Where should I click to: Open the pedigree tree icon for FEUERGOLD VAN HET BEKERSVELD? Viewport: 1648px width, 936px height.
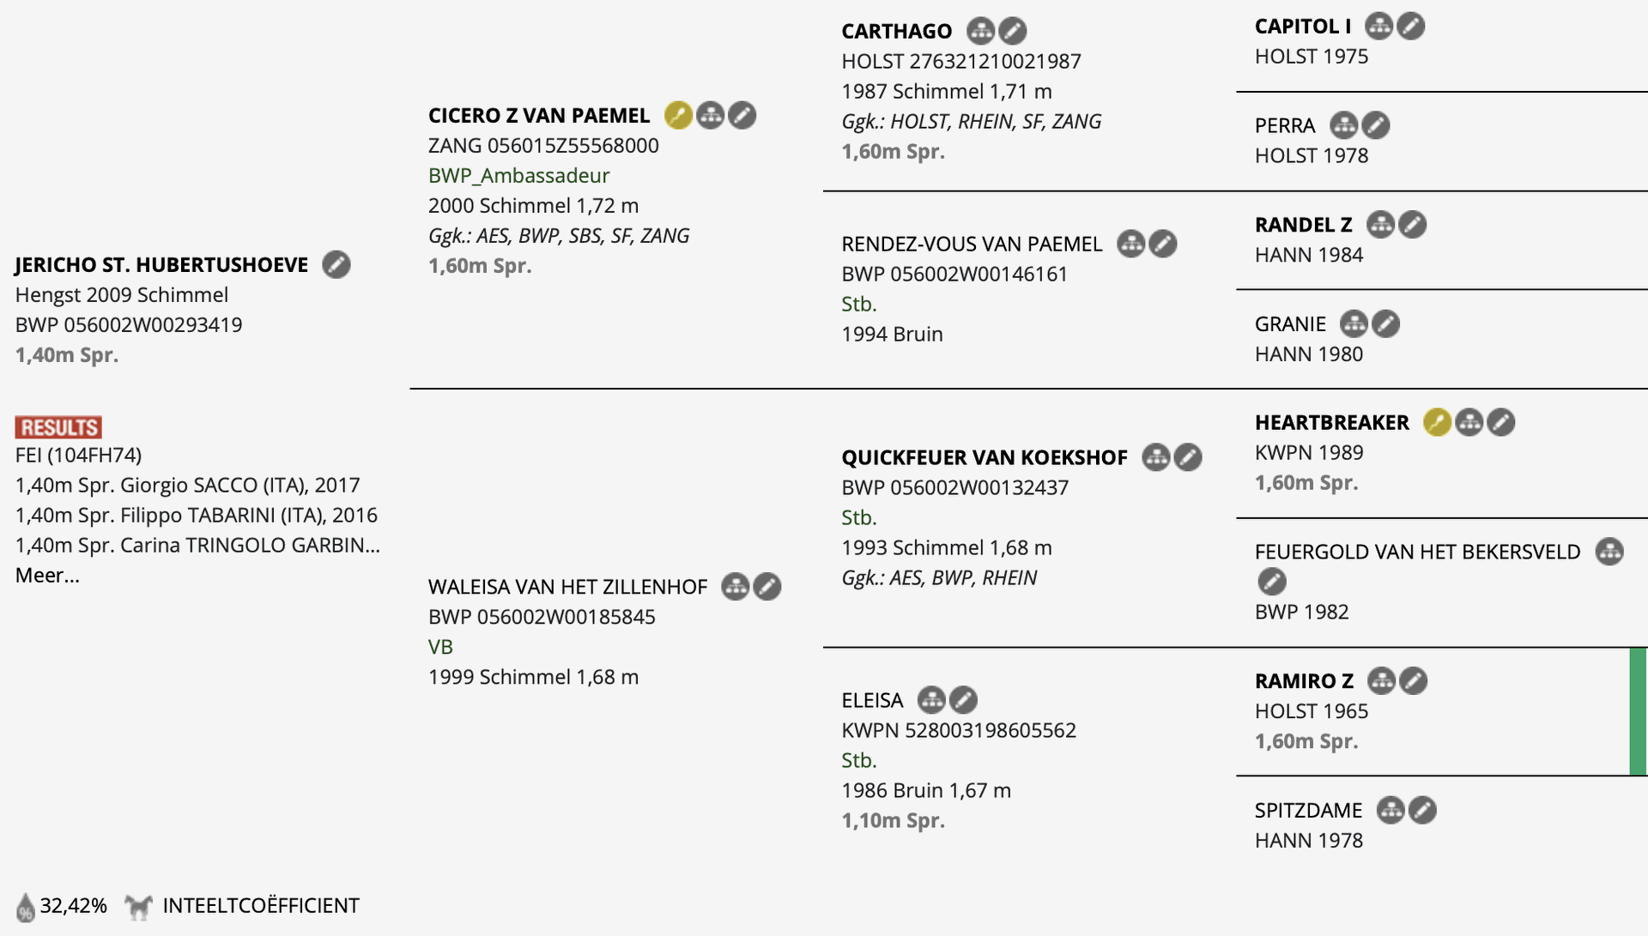pos(1609,552)
